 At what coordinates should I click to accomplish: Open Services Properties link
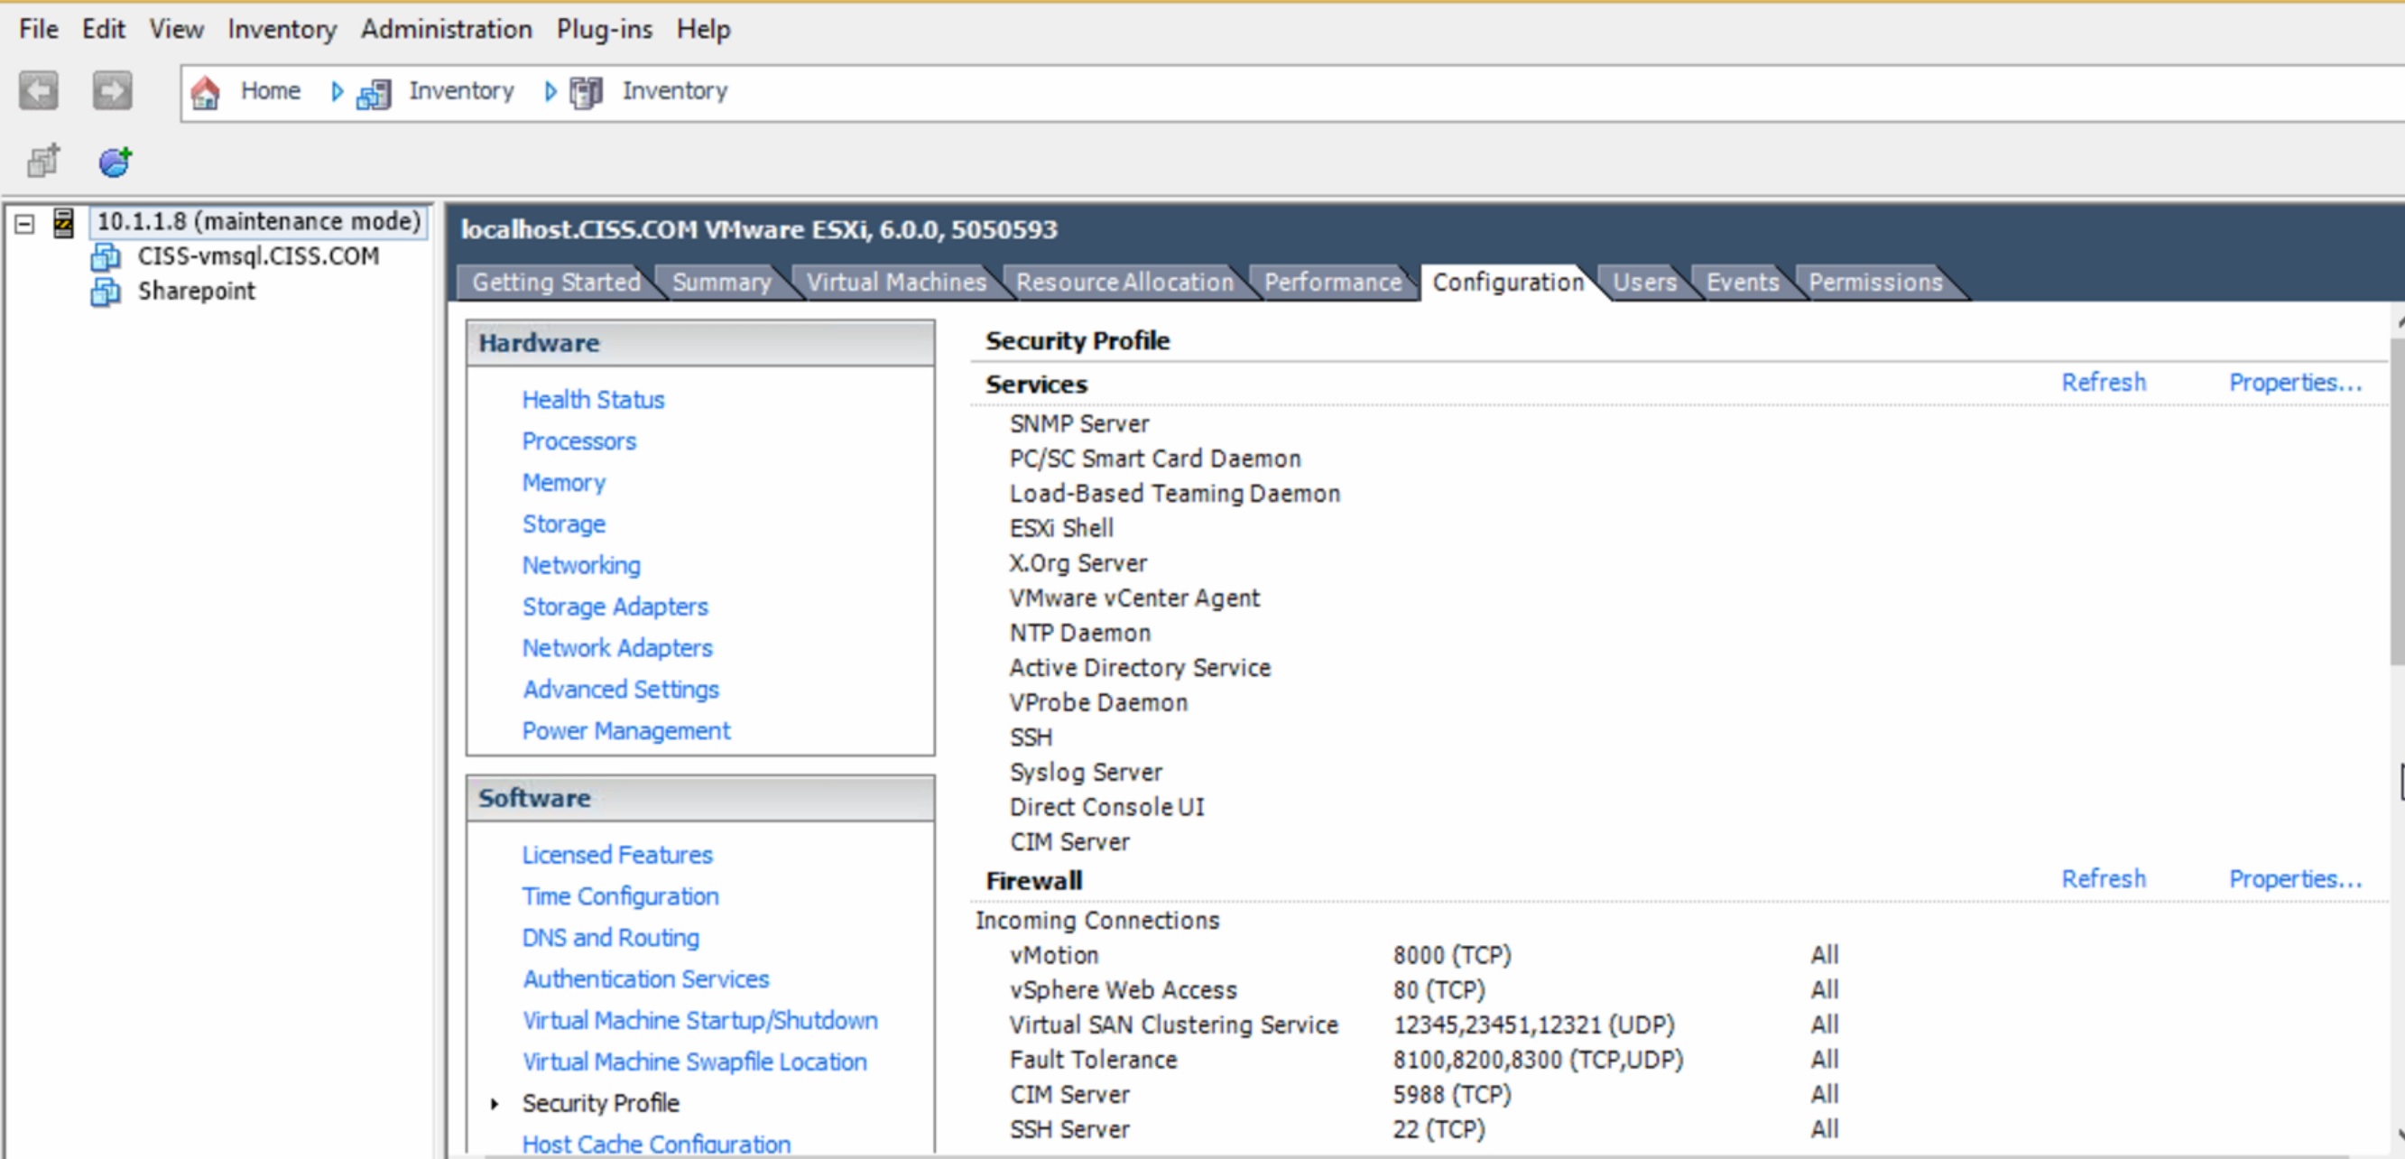click(x=2295, y=383)
